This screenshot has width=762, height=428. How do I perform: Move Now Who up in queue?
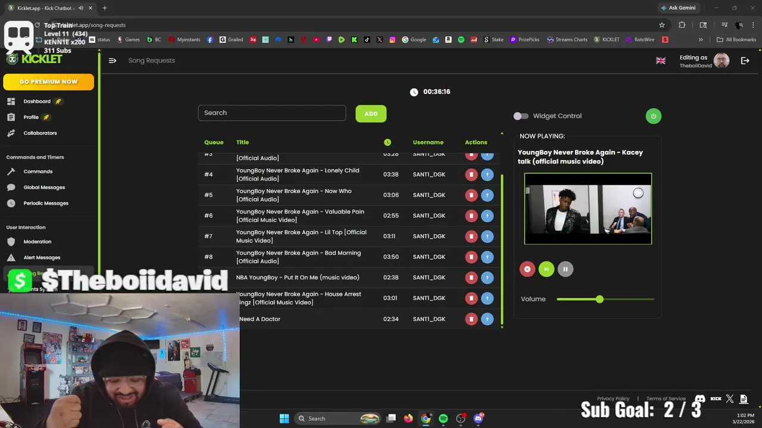pos(487,195)
